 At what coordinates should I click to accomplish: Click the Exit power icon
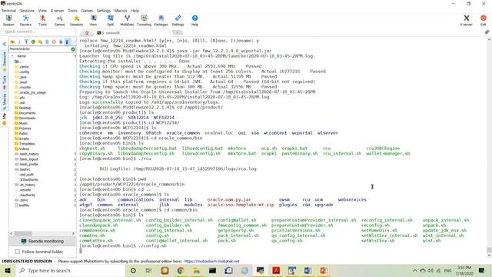[484, 21]
